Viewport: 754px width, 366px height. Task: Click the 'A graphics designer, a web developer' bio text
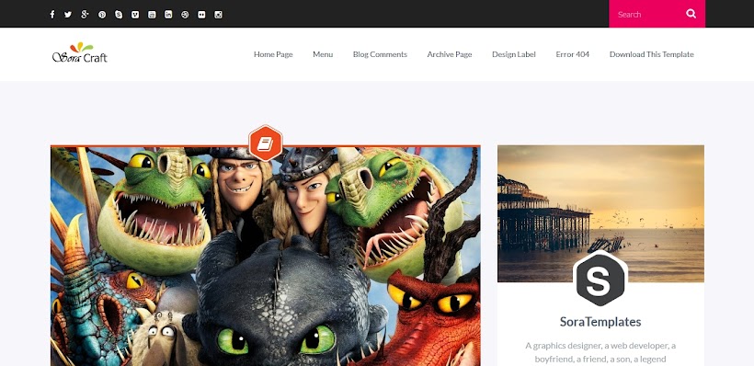600,352
